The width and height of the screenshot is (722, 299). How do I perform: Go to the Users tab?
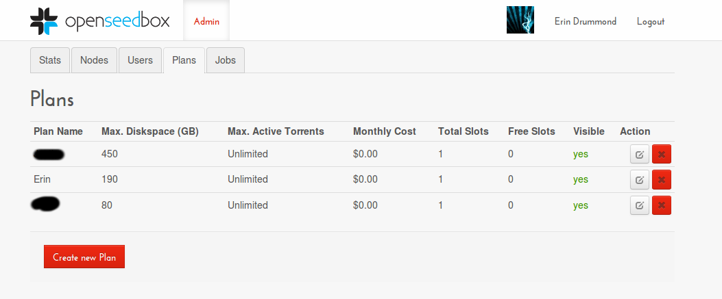[140, 60]
